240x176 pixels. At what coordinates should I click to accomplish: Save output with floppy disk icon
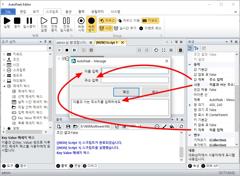(68, 126)
